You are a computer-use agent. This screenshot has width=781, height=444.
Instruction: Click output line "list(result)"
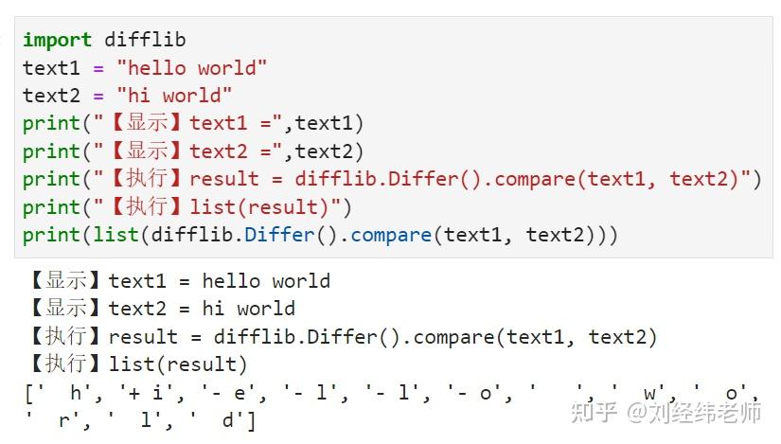[x=137, y=364]
